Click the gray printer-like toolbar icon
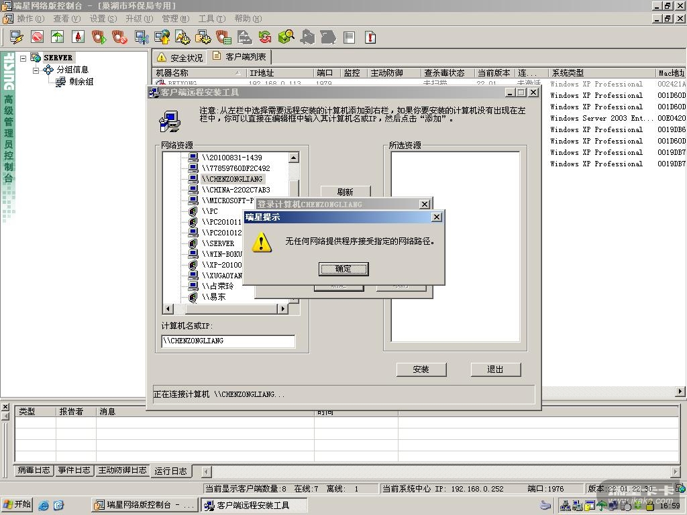This screenshot has height=515, width=687. coord(244,38)
